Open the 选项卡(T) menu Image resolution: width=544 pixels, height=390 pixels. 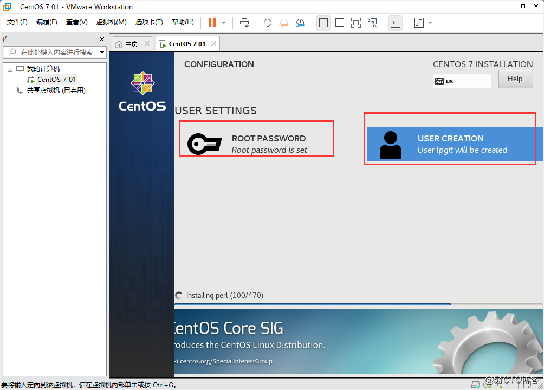(x=149, y=22)
